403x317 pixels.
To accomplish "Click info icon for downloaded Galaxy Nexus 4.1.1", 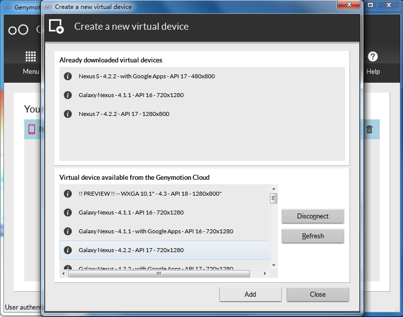I will [68, 95].
